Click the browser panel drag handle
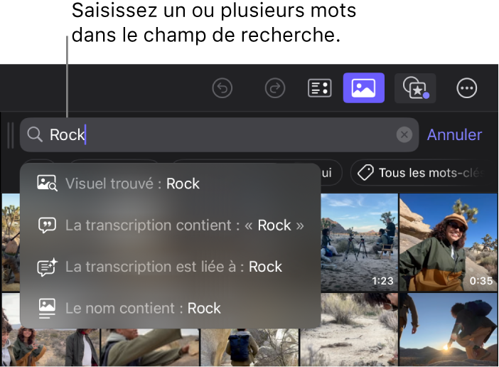499x367 pixels. coord(11,135)
